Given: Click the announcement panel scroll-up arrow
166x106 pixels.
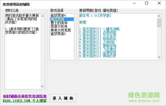Looking at the screenshot, I should [x=42, y=16].
